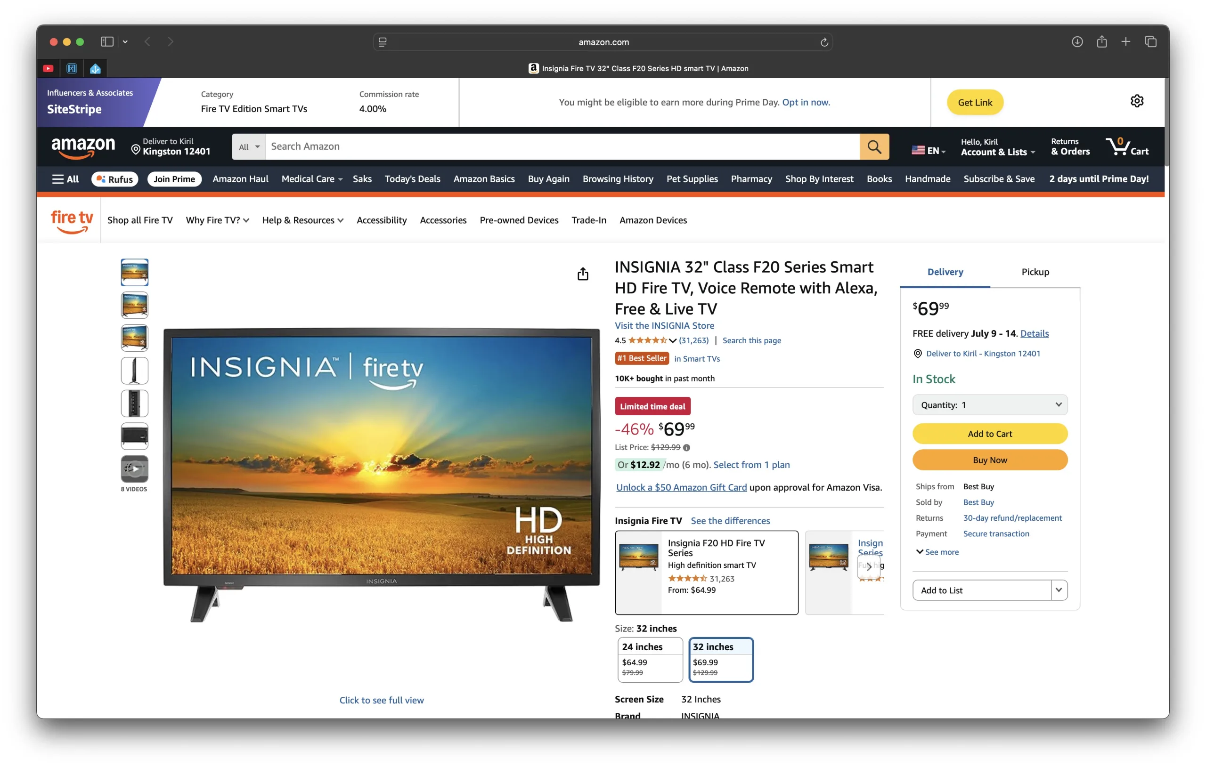The height and width of the screenshot is (767, 1206).
Task: Open the YouTube pinned tab
Action: pyautogui.click(x=48, y=69)
